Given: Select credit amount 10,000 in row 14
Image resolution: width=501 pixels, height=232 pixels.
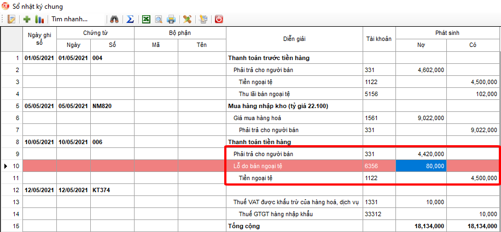Looking at the screenshot, I should click(473, 214).
